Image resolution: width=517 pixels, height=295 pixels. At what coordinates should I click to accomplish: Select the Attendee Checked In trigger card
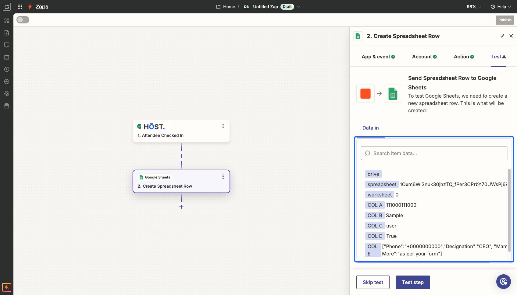pos(181,131)
